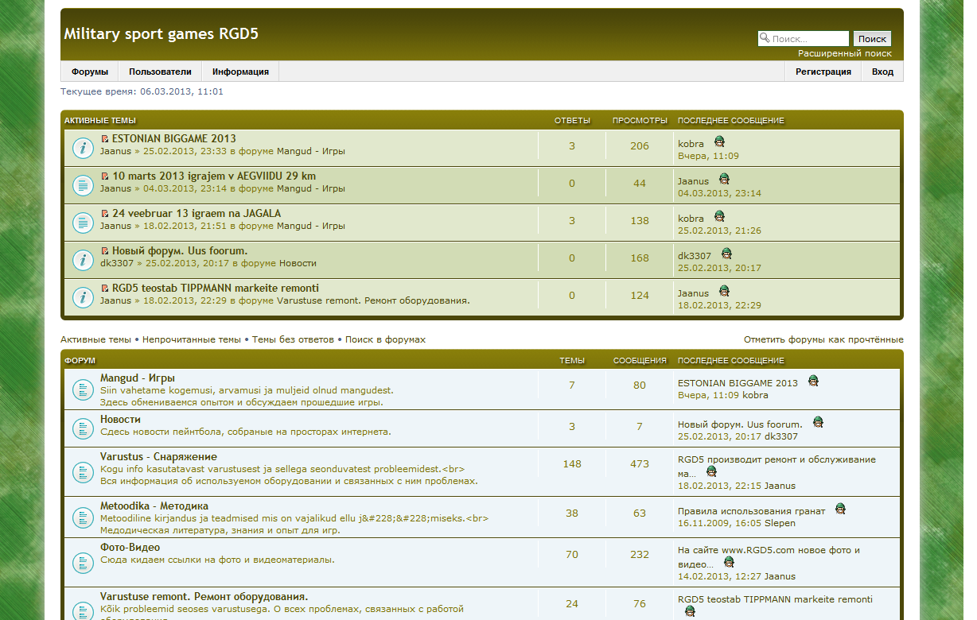This screenshot has width=977, height=620.
Task: Open the Military sport games RGD5 title link
Action: click(x=161, y=33)
